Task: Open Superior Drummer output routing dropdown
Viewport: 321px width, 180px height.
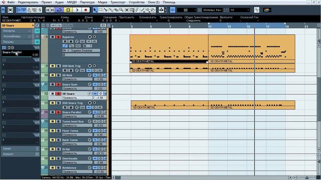Action: pyautogui.click(x=81, y=50)
